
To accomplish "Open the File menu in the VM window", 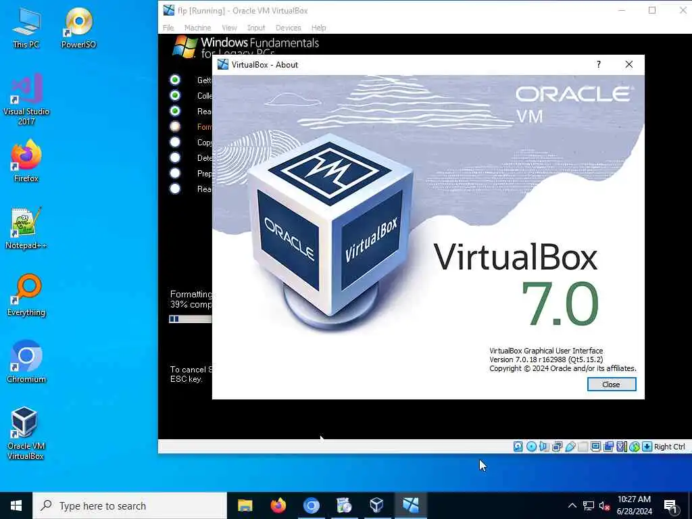I will click(x=168, y=27).
